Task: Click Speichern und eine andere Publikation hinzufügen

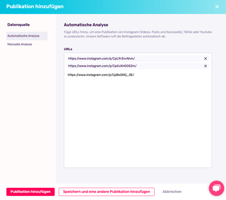Action: tap(107, 192)
